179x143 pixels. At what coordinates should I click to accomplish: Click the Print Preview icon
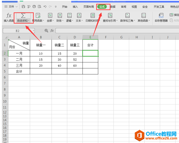pos(39,7)
